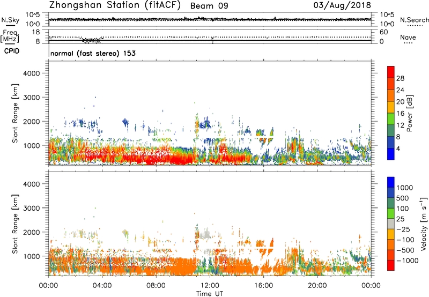Click the '-1000' value on velocity colorbar

[x=408, y=261]
